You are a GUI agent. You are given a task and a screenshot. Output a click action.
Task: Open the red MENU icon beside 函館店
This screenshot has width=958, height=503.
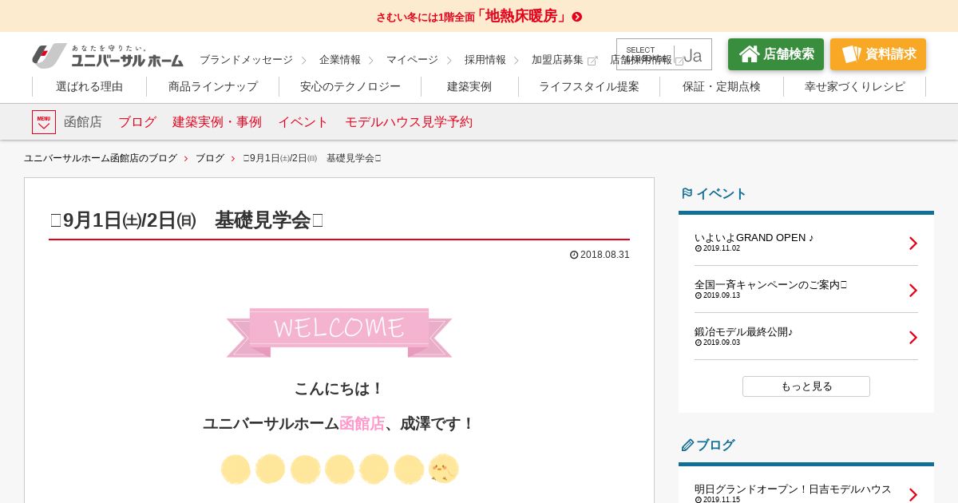click(x=44, y=122)
